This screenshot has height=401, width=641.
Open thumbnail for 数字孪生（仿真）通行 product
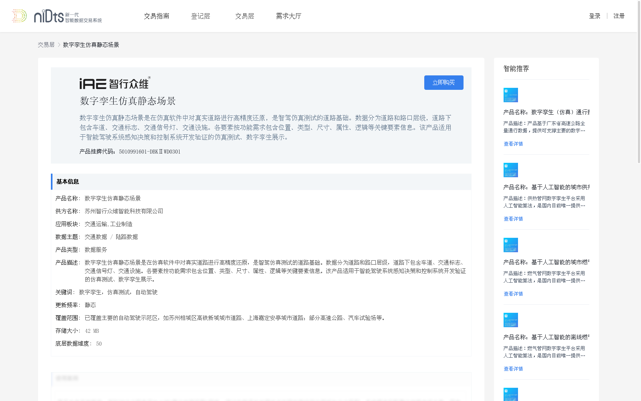[511, 95]
